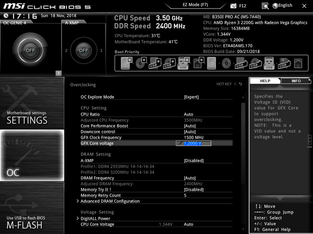Select the Memory Retry Count row label
The image size is (313, 234).
(100, 195)
